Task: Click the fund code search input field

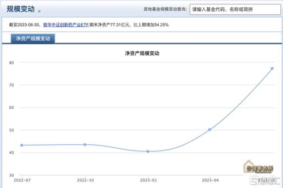Action: [235, 9]
